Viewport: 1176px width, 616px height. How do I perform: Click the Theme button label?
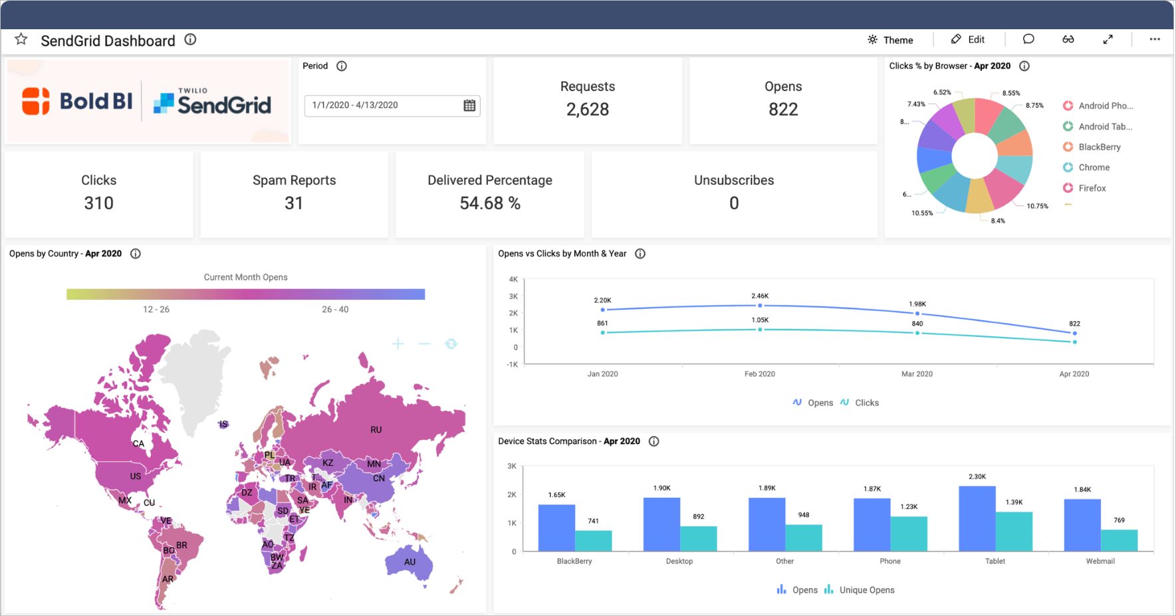[x=898, y=40]
